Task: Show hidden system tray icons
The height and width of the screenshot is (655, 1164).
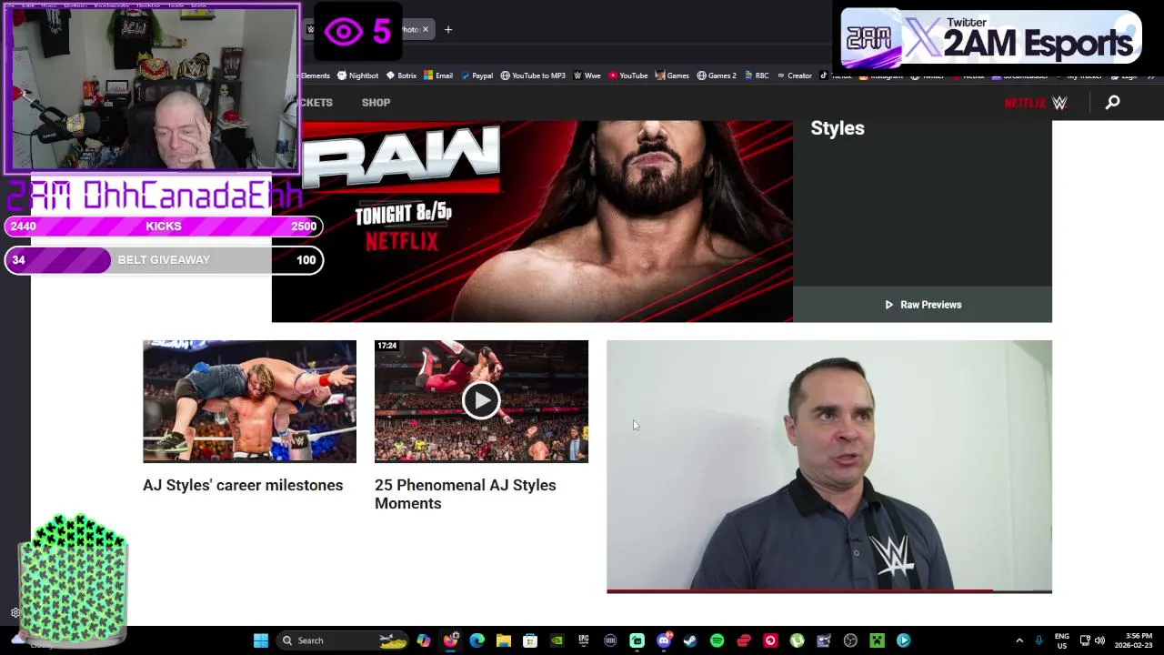Action: (x=1019, y=640)
